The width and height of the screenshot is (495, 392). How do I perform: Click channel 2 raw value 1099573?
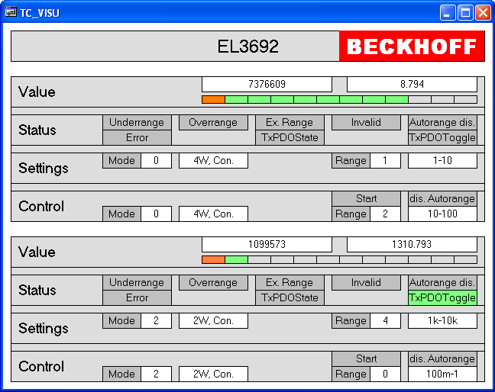click(x=267, y=244)
